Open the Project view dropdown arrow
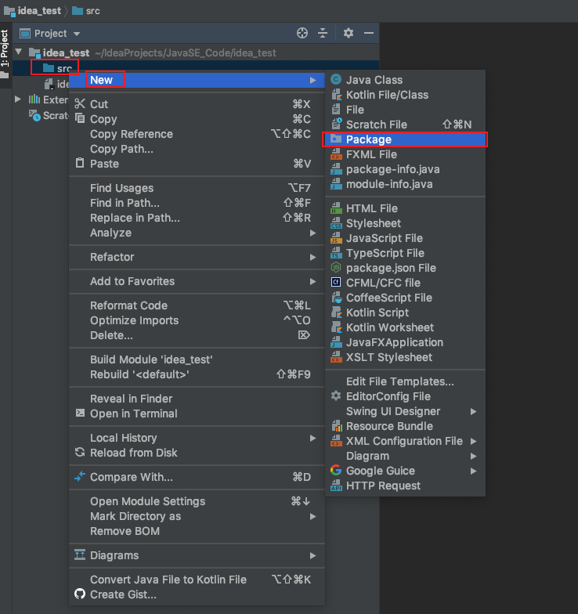 click(x=77, y=34)
